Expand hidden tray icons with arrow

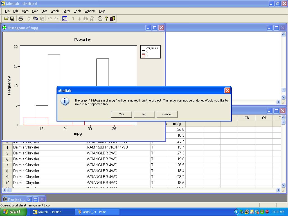(x=237, y=212)
